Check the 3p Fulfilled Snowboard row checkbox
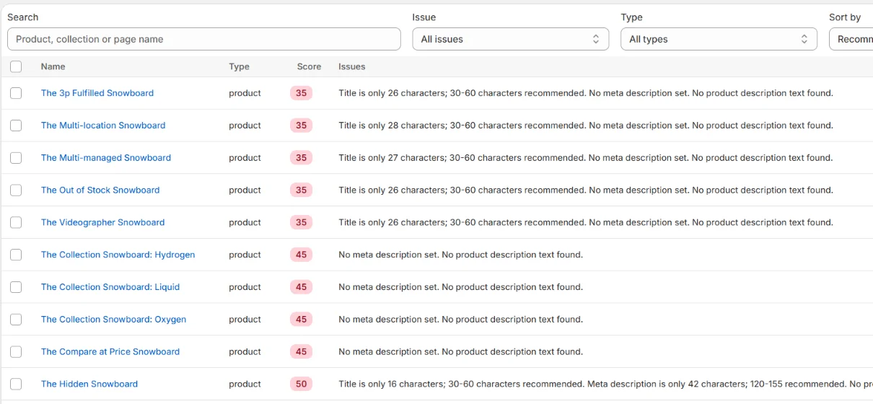 [x=16, y=93]
